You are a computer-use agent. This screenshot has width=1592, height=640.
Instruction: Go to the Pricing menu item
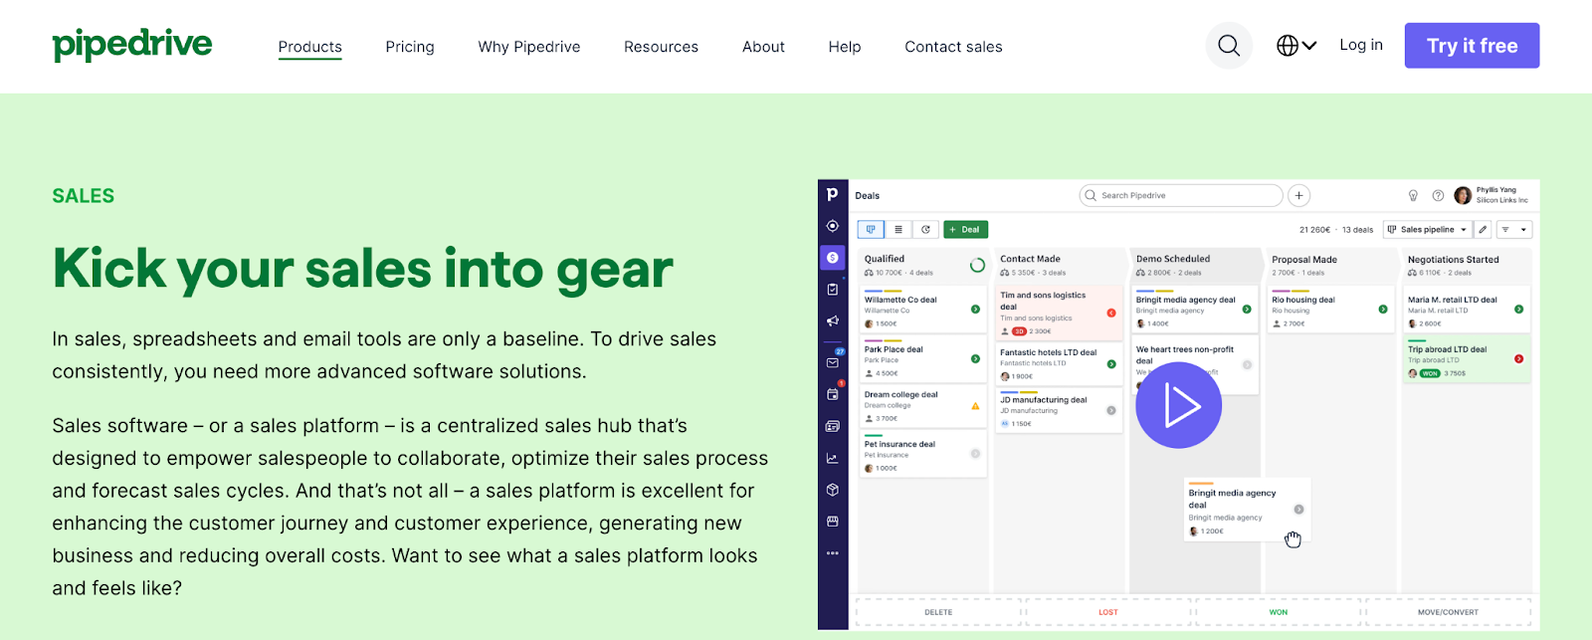pos(410,47)
